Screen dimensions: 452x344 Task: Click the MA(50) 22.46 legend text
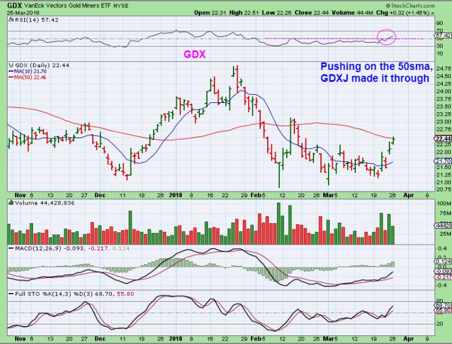point(30,77)
